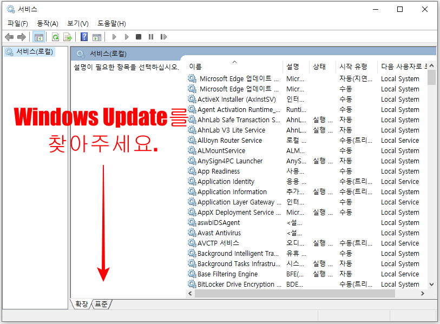The width and height of the screenshot is (440, 324).
Task: Switch to the 확장 tab
Action: coord(81,304)
